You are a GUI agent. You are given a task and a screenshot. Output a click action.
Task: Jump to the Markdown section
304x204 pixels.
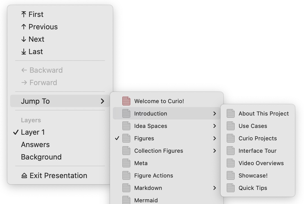(x=167, y=188)
